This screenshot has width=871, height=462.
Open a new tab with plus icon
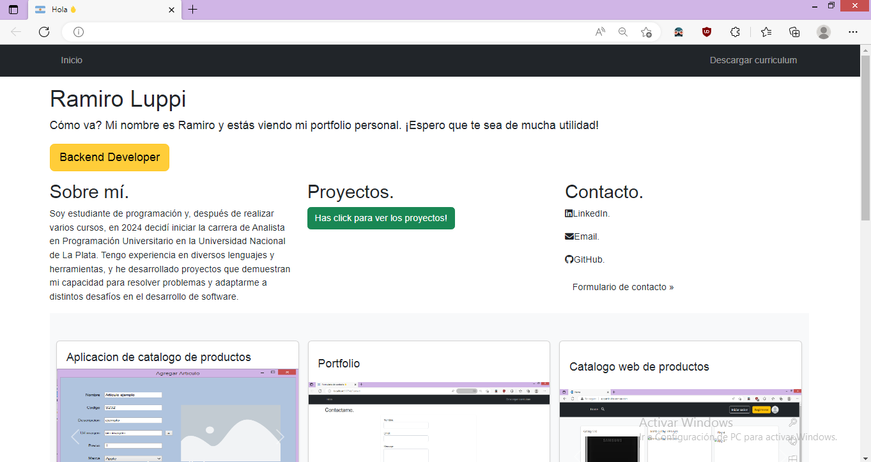193,10
